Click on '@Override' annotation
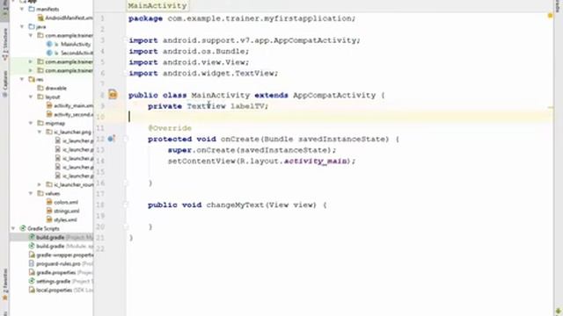 (170, 128)
